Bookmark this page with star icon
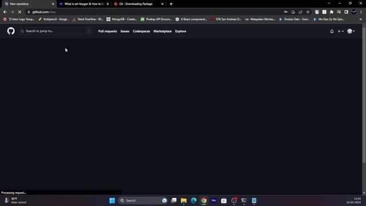 click(308, 12)
